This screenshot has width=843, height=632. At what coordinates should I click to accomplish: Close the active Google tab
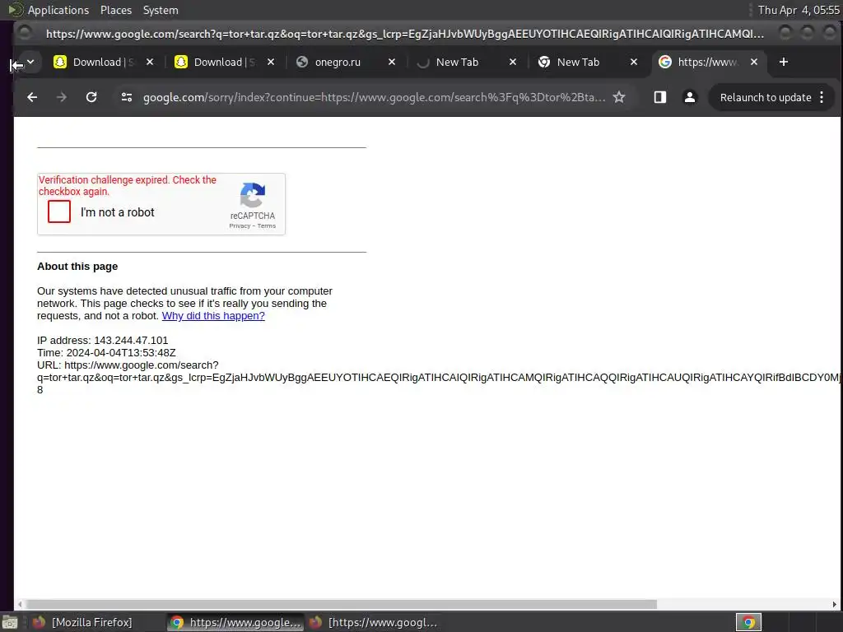point(754,62)
